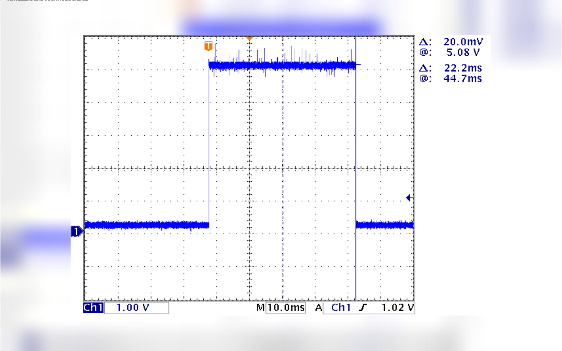This screenshot has width=562, height=351.
Task: Click the 1.00 V vertical scale value
Action: (133, 308)
